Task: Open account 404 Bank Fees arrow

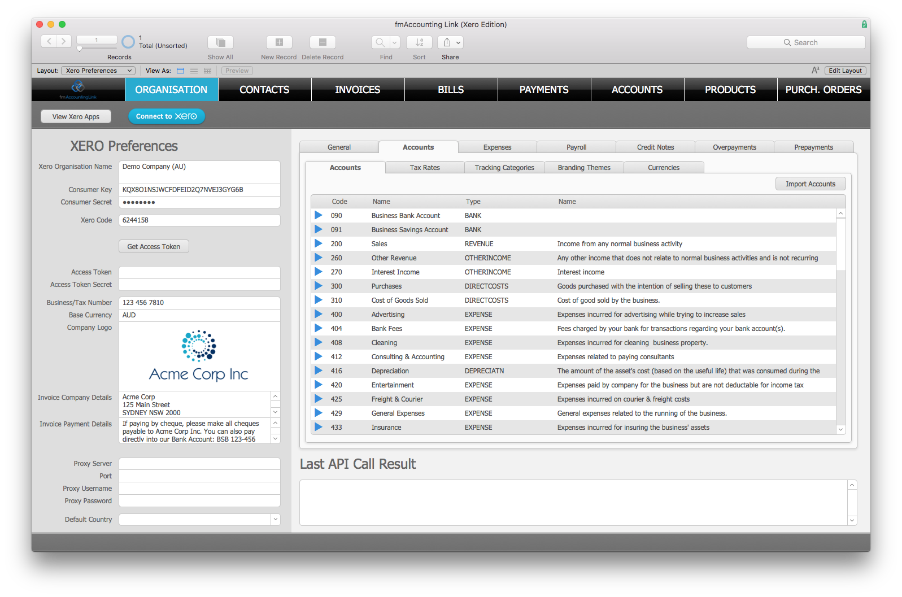Action: coord(319,328)
